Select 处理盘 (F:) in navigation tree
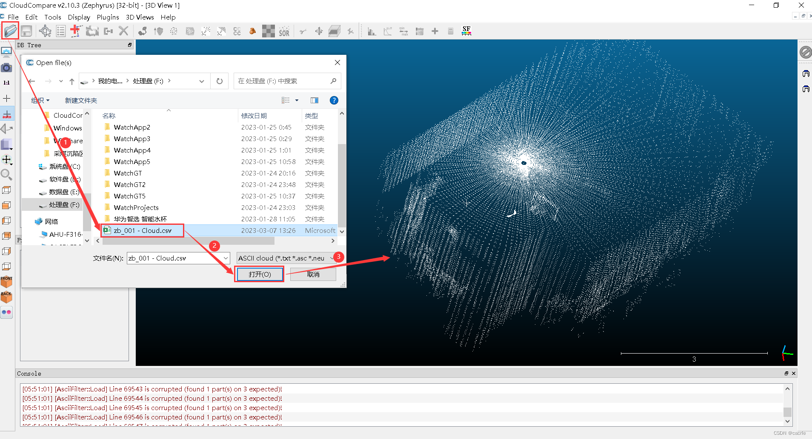 point(64,204)
